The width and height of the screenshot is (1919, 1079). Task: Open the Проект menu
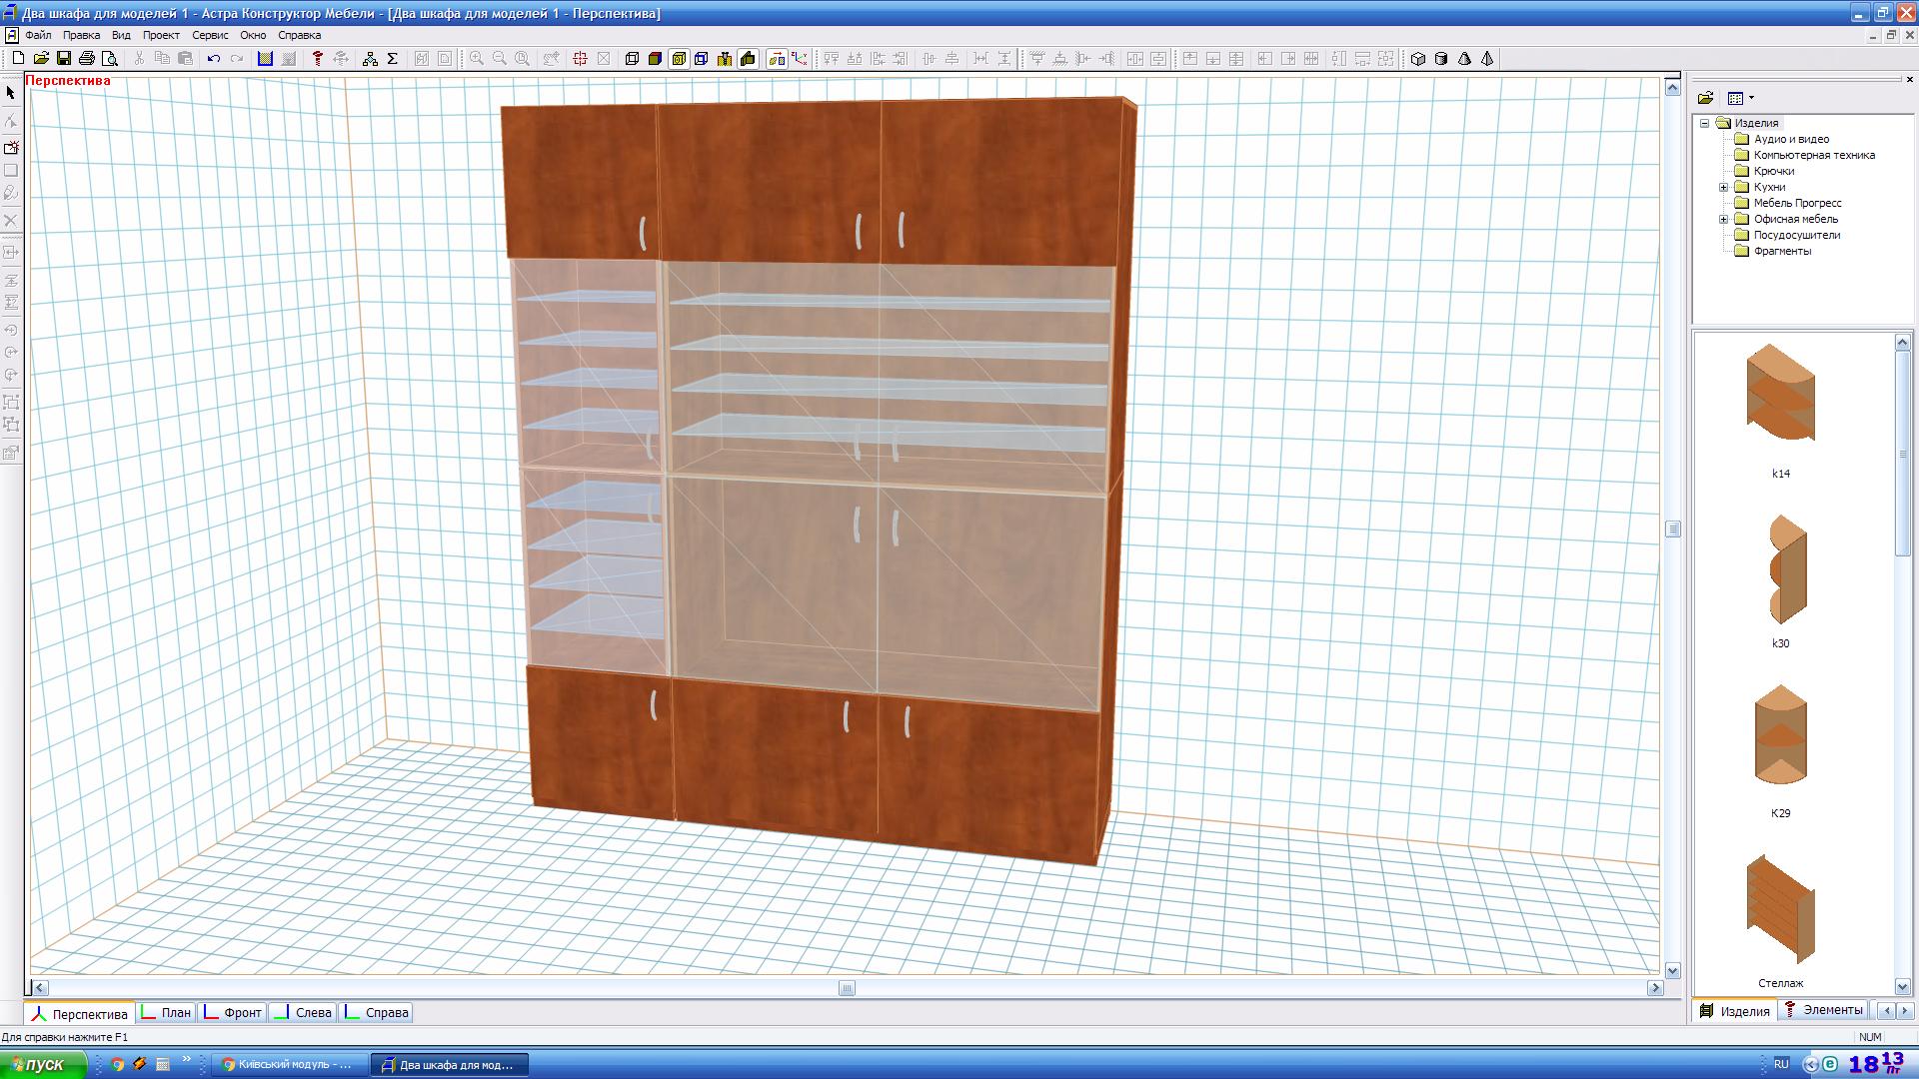(x=161, y=35)
